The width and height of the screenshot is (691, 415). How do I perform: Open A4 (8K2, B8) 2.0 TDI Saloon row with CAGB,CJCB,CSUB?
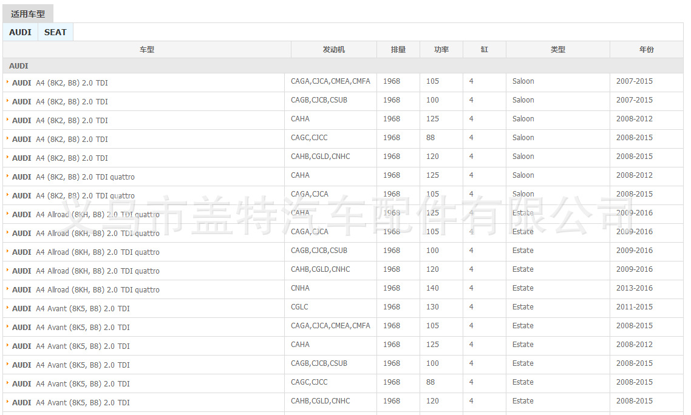pyautogui.click(x=343, y=101)
